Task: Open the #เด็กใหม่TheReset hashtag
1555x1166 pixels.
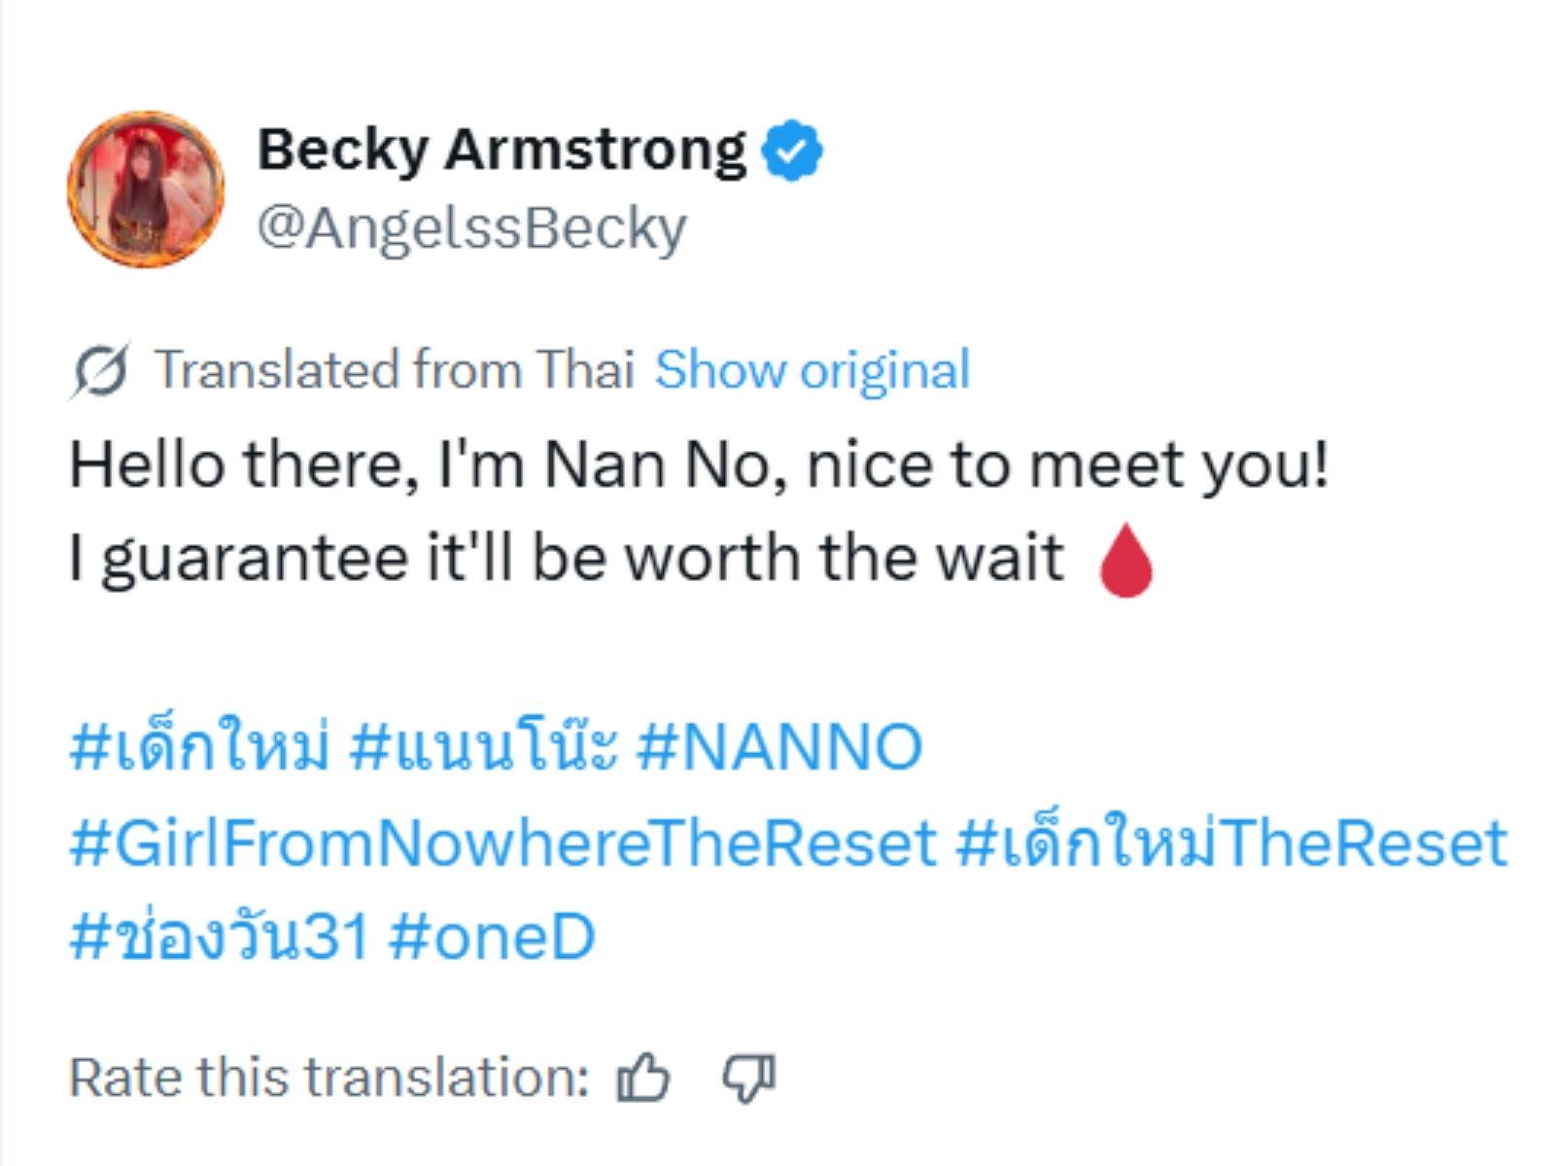Action: click(1230, 842)
